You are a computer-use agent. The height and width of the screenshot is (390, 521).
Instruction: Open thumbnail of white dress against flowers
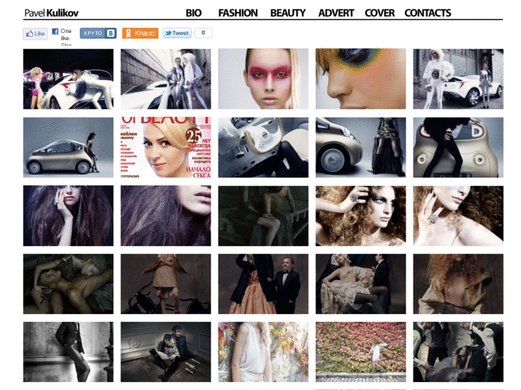(263, 352)
